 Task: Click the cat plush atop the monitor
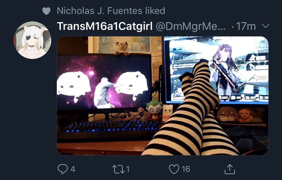pos(121,48)
